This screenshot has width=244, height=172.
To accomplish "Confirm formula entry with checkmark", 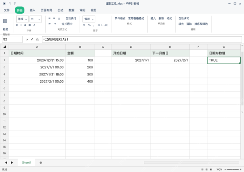I will click(32, 39).
